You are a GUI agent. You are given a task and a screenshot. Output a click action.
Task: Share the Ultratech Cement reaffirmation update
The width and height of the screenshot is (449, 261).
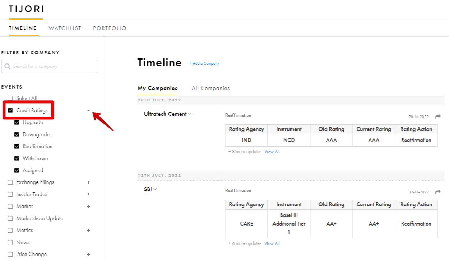tap(438, 117)
